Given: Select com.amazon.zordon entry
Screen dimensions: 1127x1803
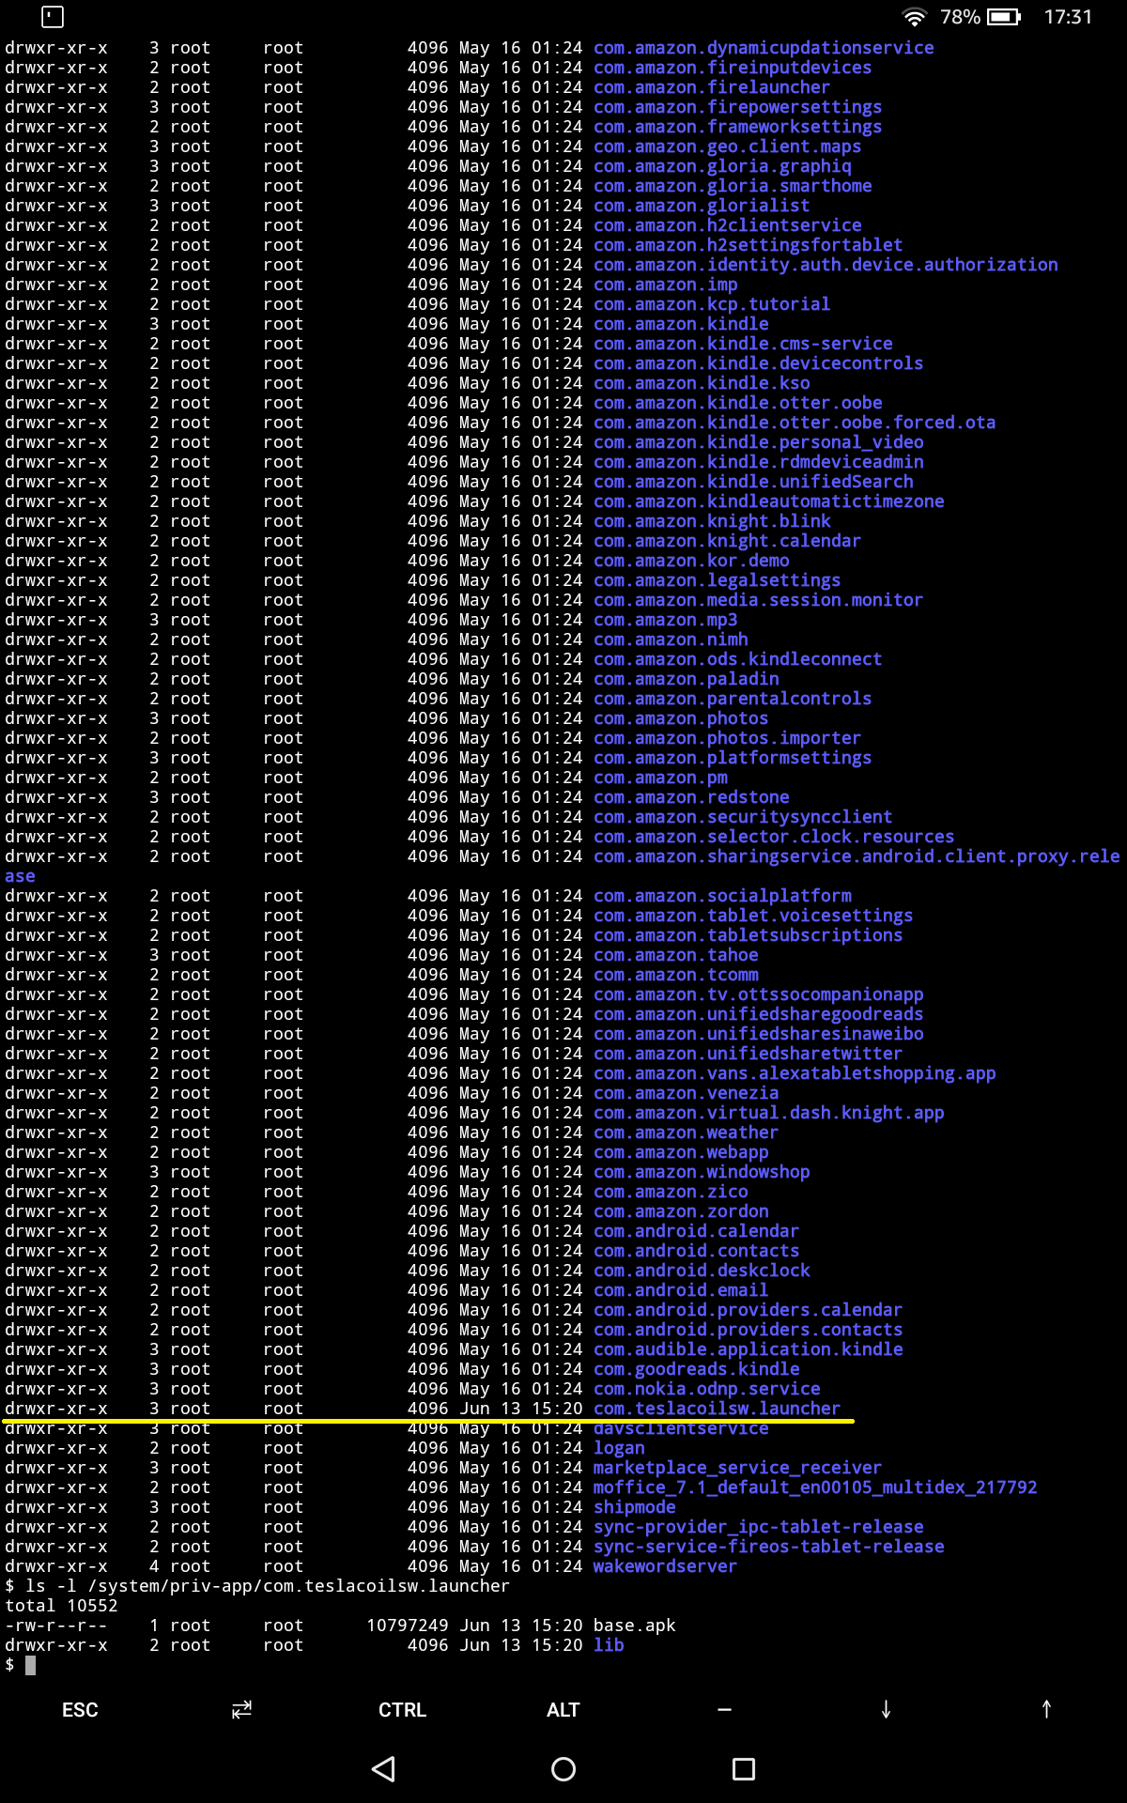Looking at the screenshot, I should pos(681,1211).
